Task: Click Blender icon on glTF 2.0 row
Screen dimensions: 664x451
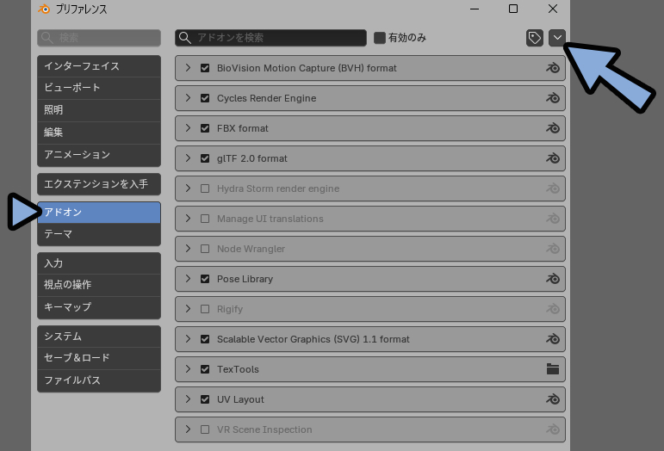Action: point(553,158)
